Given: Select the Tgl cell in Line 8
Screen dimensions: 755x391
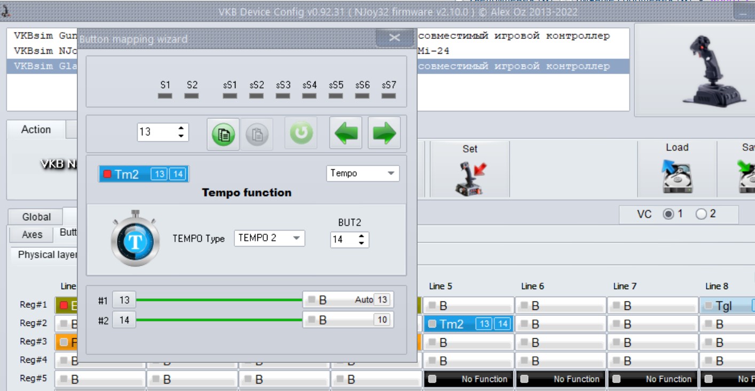Looking at the screenshot, I should coord(727,306).
